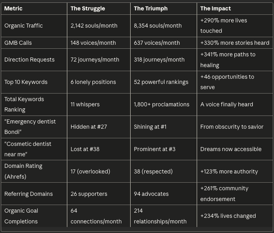
Task: Click the "Shining at #1" cell
Action: point(150,127)
